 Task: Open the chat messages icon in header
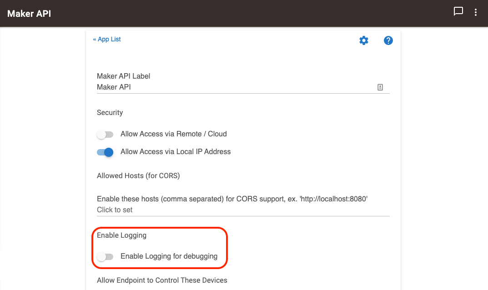coord(458,11)
